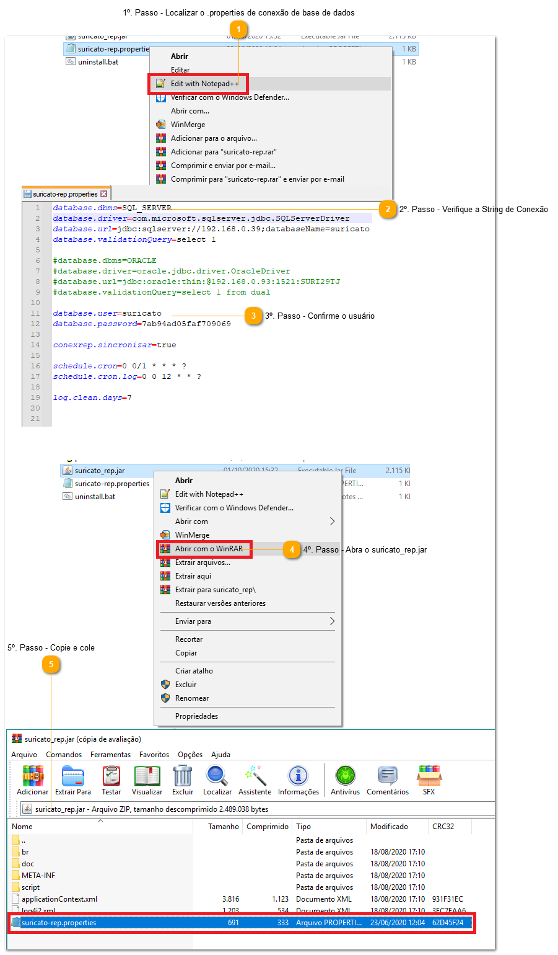Sort by the Comprimido column header
The image size is (558, 955).
coord(268,827)
